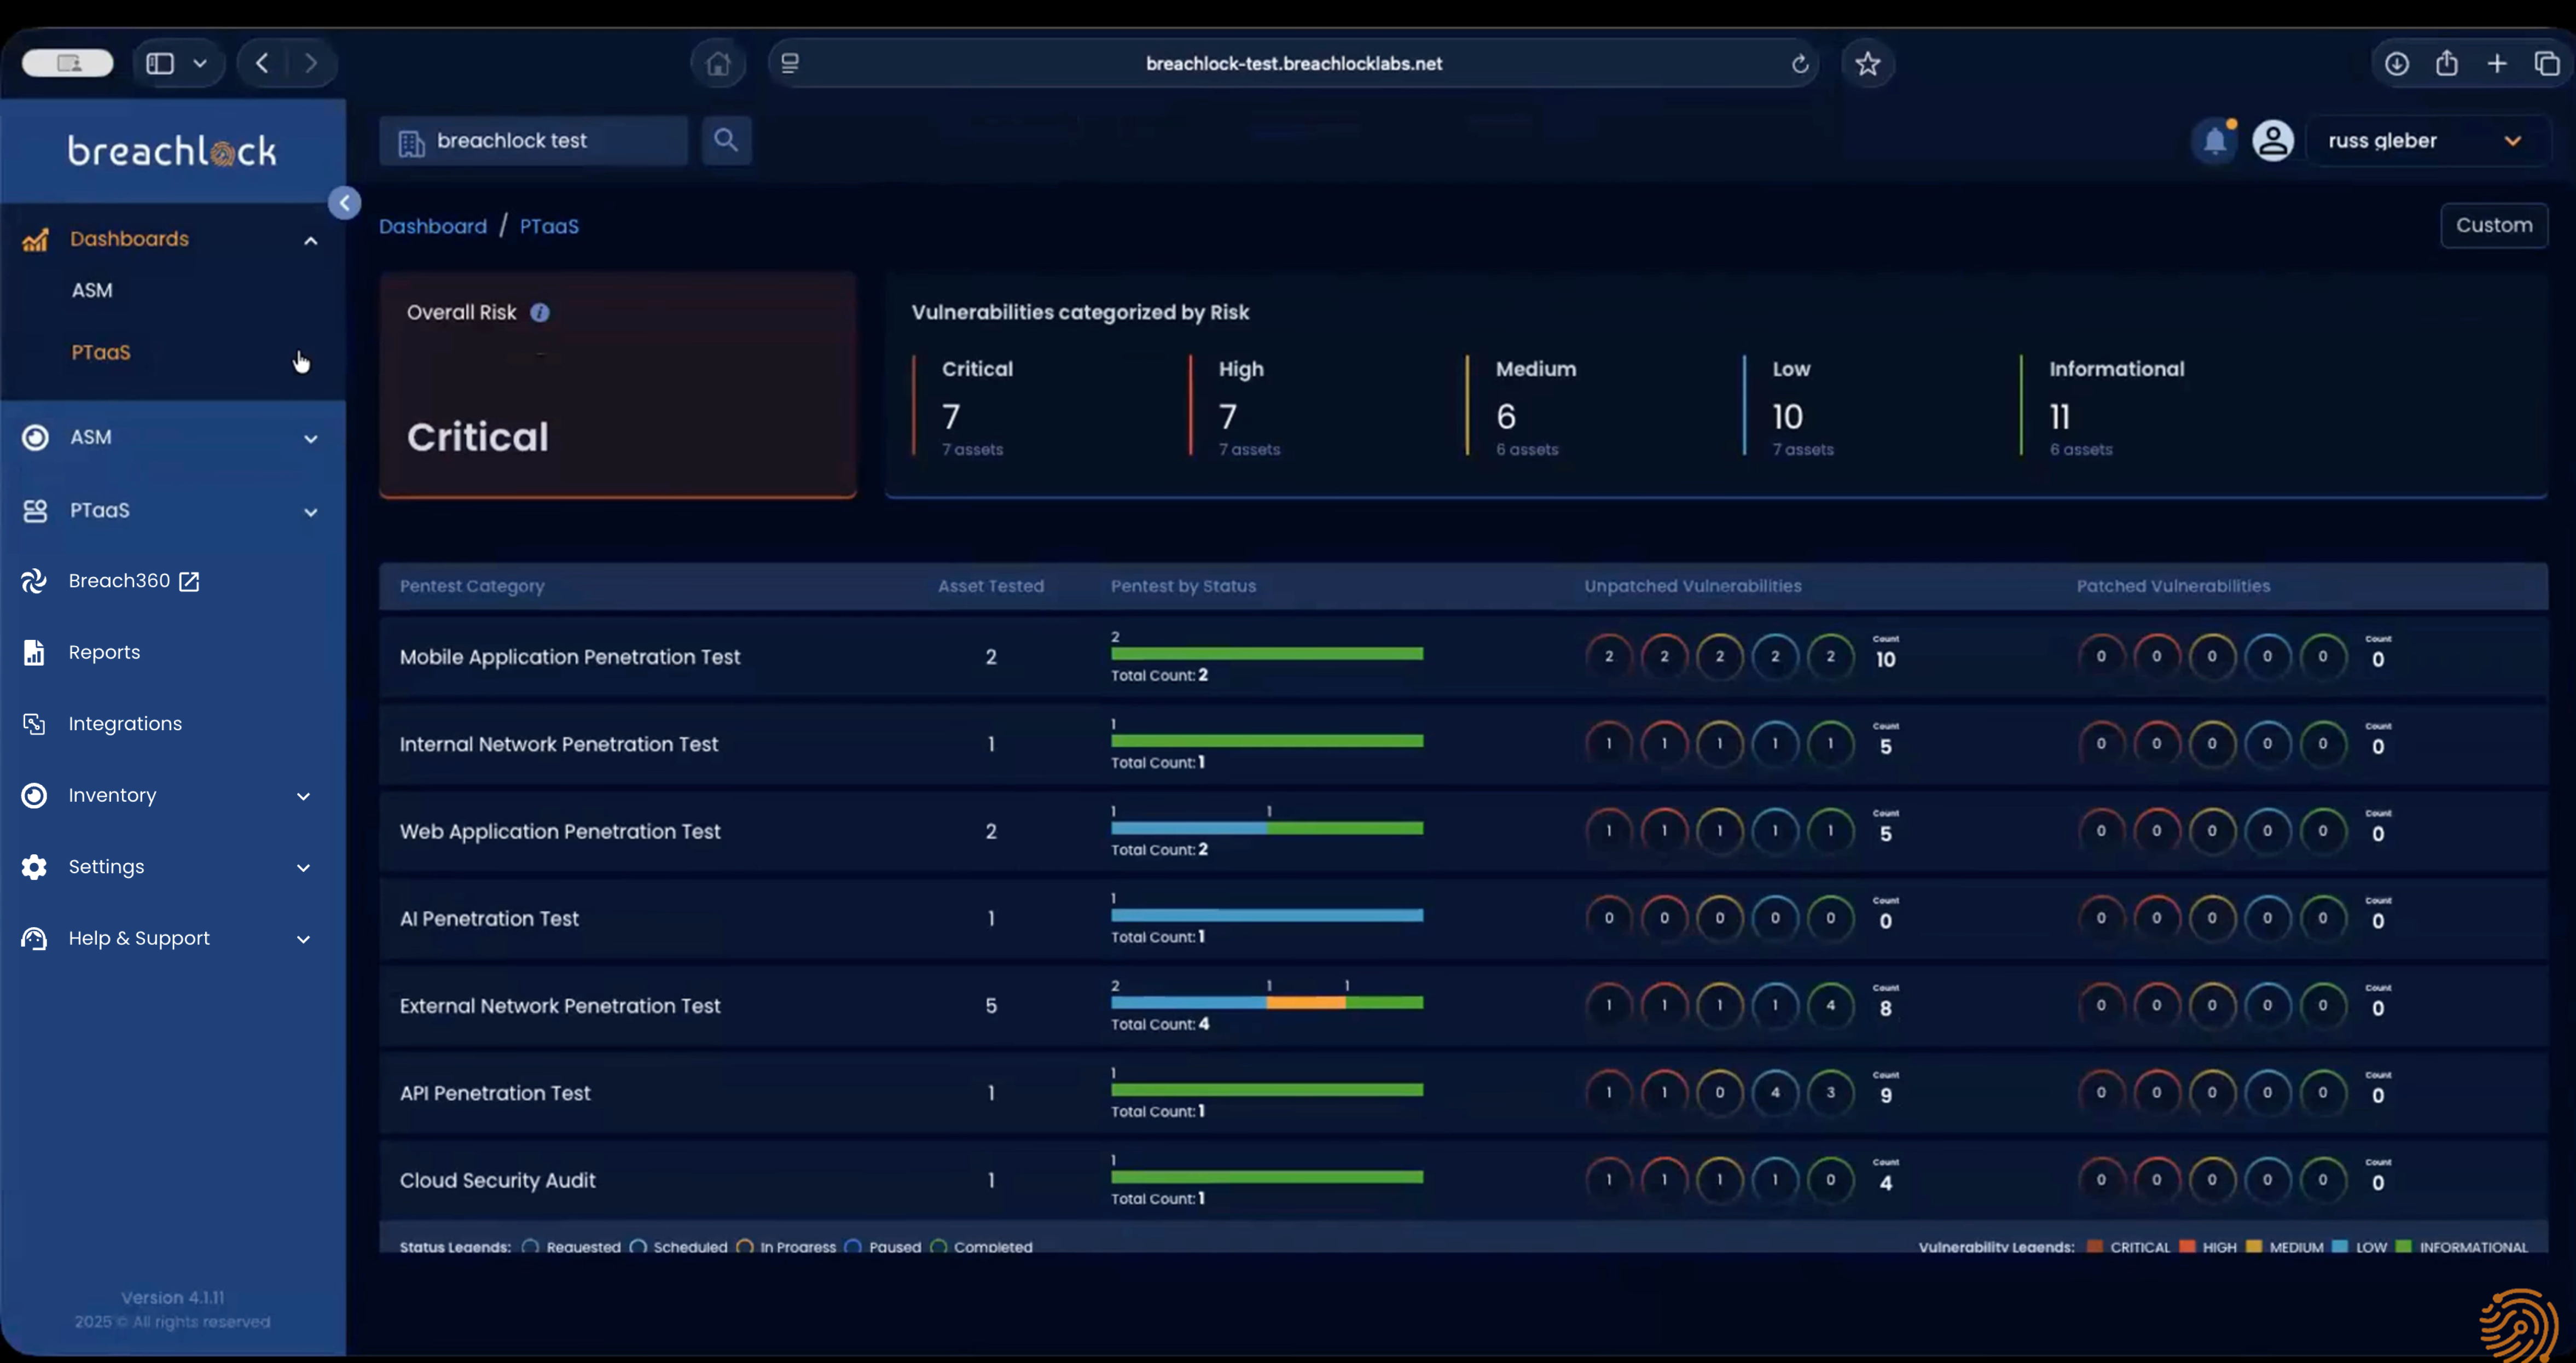Click the notification bell icon

click(x=2214, y=141)
